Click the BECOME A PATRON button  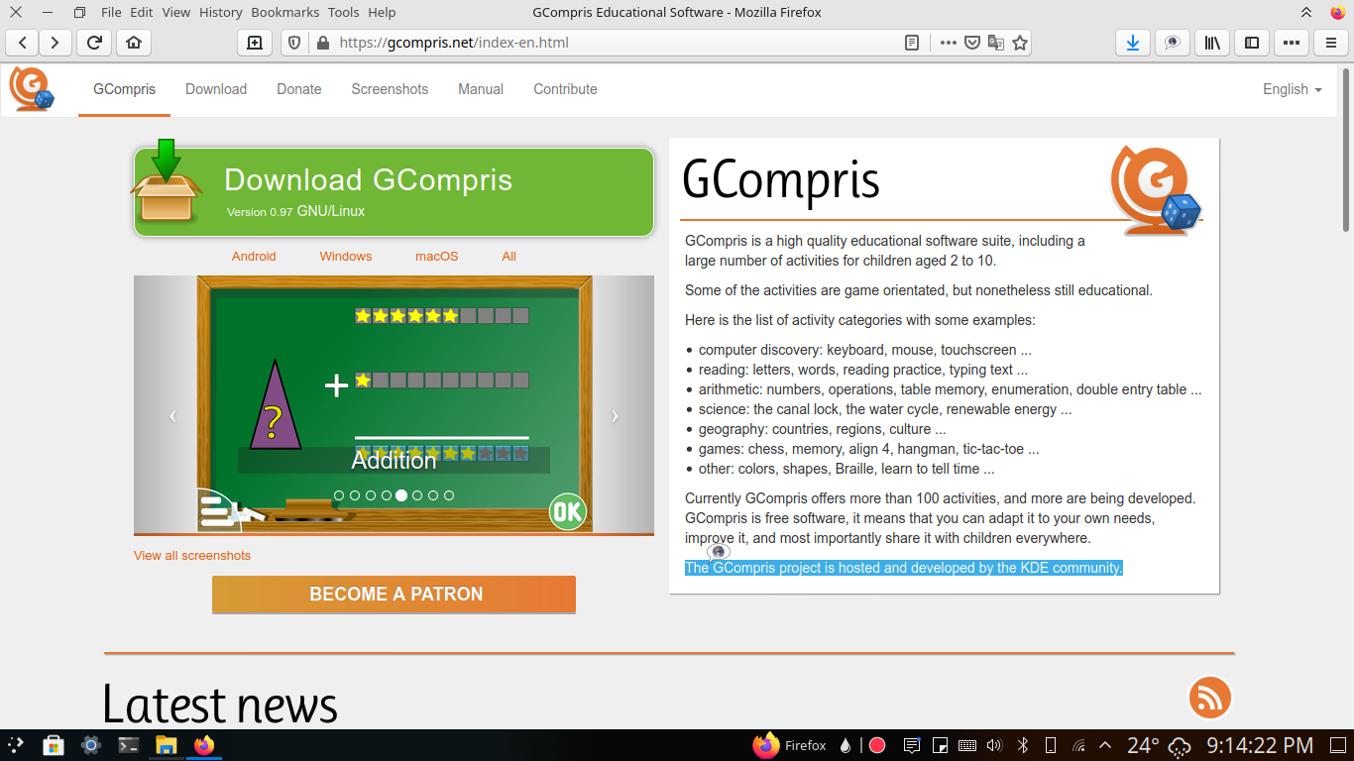(x=394, y=595)
